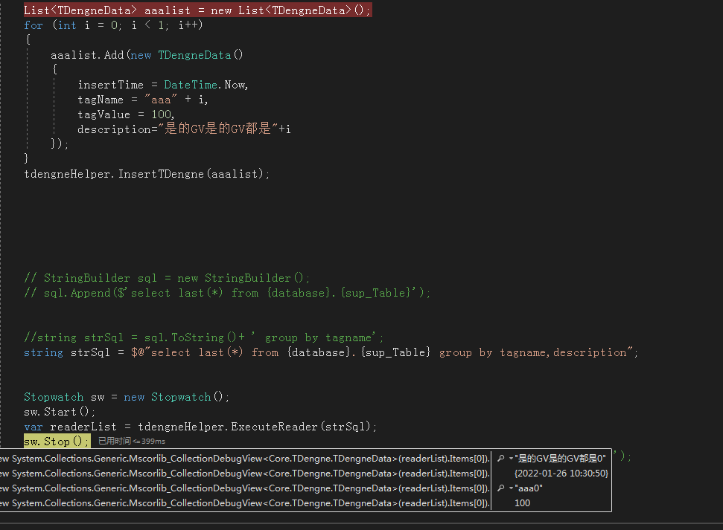723x530 pixels.
Task: Click the highlighted sw.Stop(); statement
Action: (57, 441)
